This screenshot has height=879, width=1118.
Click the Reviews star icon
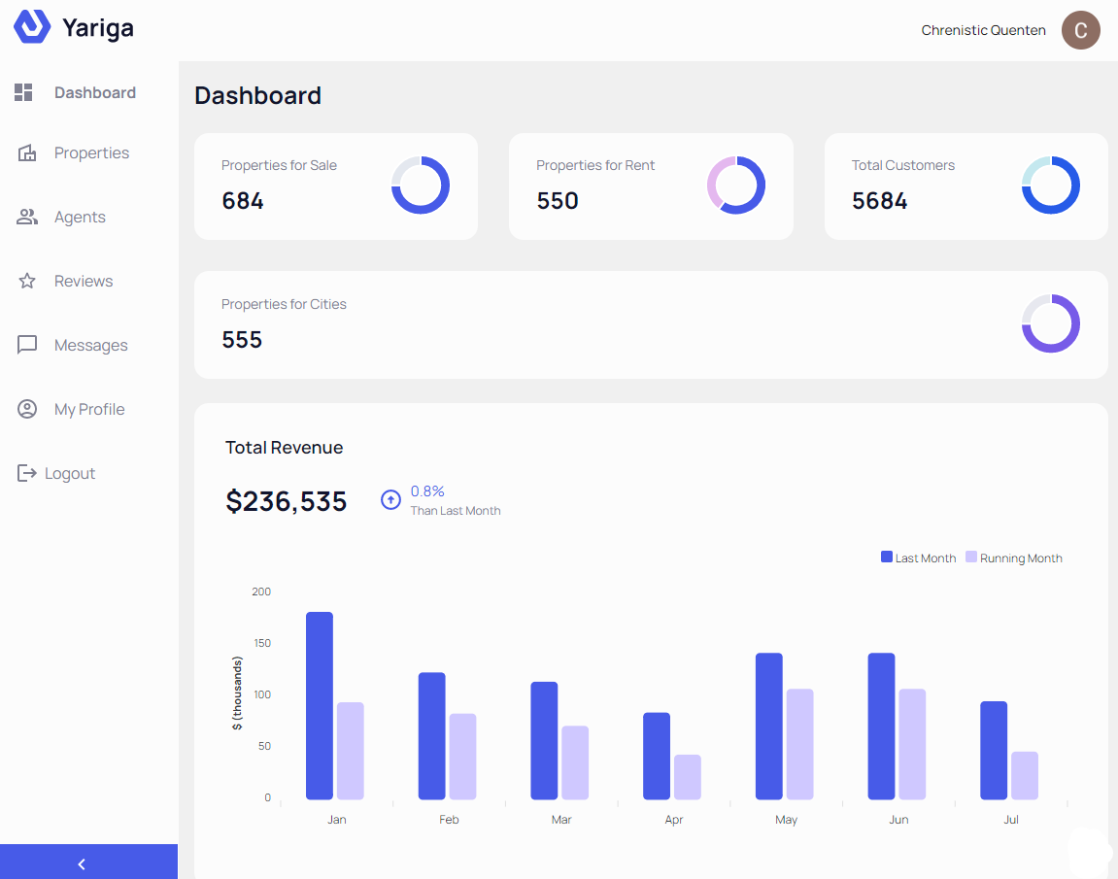(27, 281)
